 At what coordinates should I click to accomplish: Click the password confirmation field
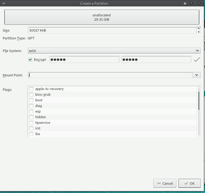[x=156, y=60]
